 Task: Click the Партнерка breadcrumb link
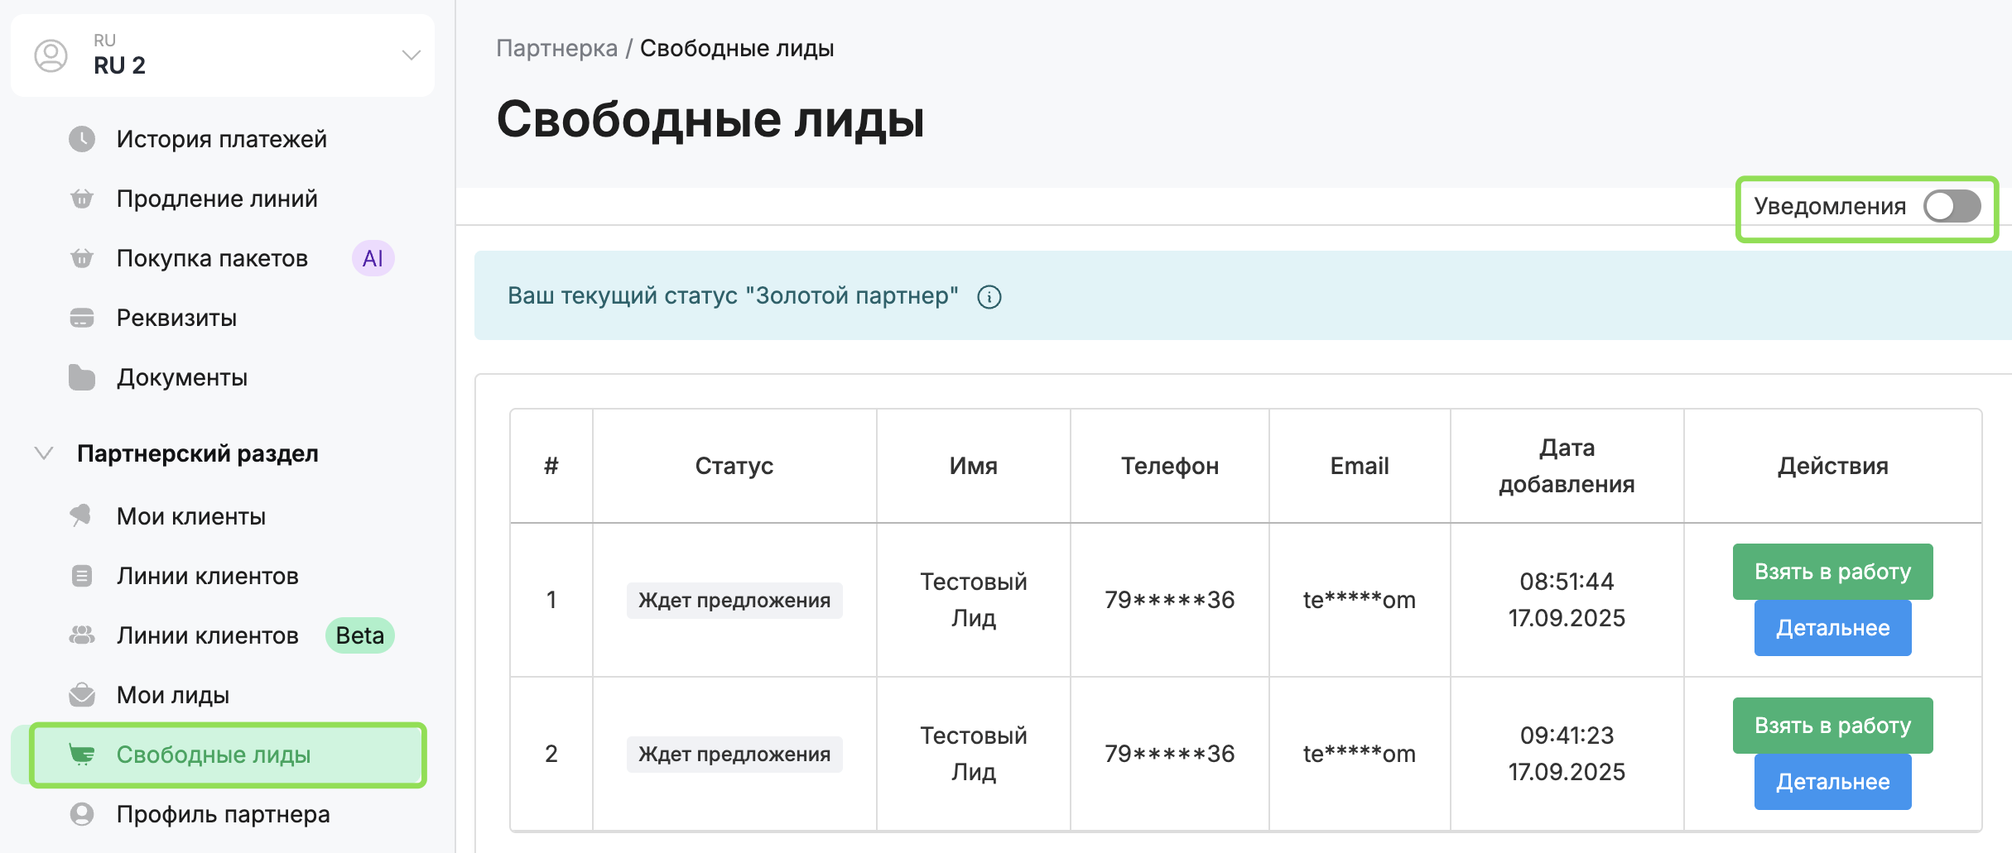(x=556, y=48)
